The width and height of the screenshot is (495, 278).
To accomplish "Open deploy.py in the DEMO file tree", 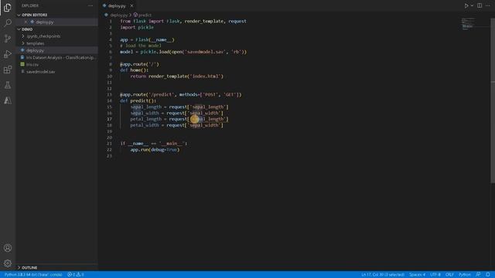I will coord(35,50).
